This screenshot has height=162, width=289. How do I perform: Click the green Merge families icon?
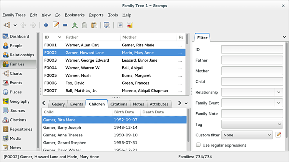tap(75, 25)
